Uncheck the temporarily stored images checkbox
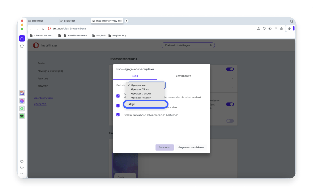This screenshot has width=313, height=196. tap(119, 115)
